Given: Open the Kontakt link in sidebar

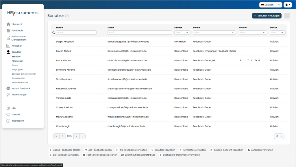Looking at the screenshot, I should click(x=16, y=115).
